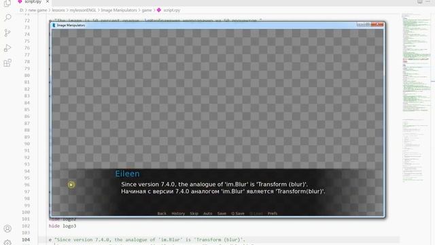Click 'lessons' in the breadcrumb
The height and width of the screenshot is (245, 435).
58,10
